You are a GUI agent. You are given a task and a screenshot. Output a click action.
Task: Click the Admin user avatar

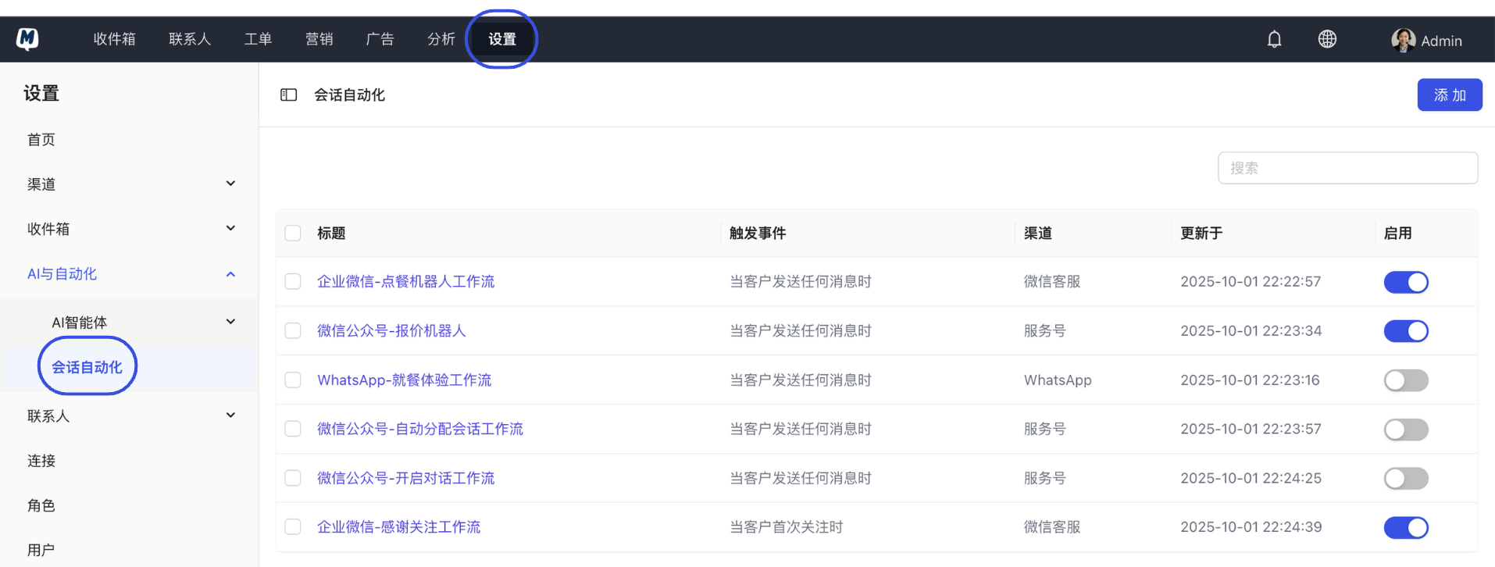1403,40
